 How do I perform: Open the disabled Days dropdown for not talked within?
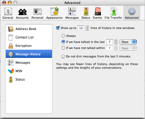coord(128,48)
